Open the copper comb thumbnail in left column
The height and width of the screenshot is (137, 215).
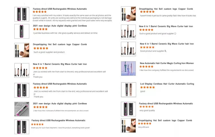point(22,50)
